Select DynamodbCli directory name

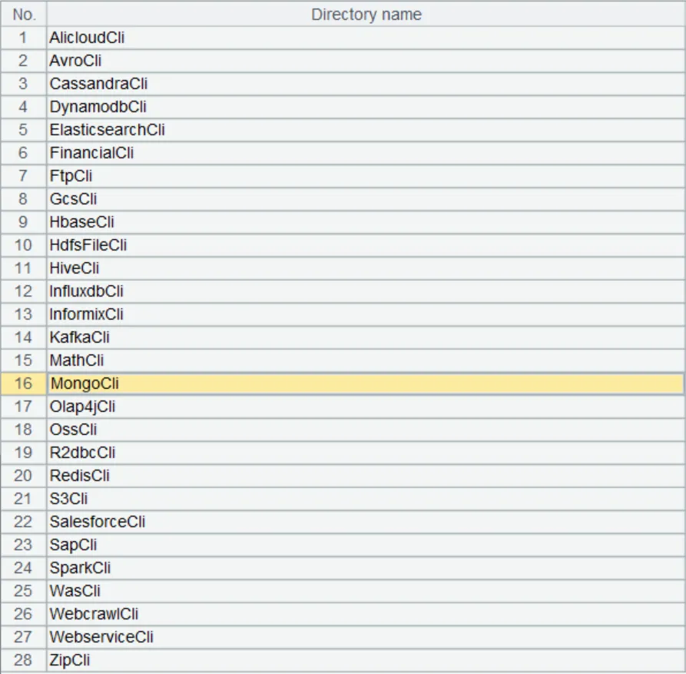(366, 107)
